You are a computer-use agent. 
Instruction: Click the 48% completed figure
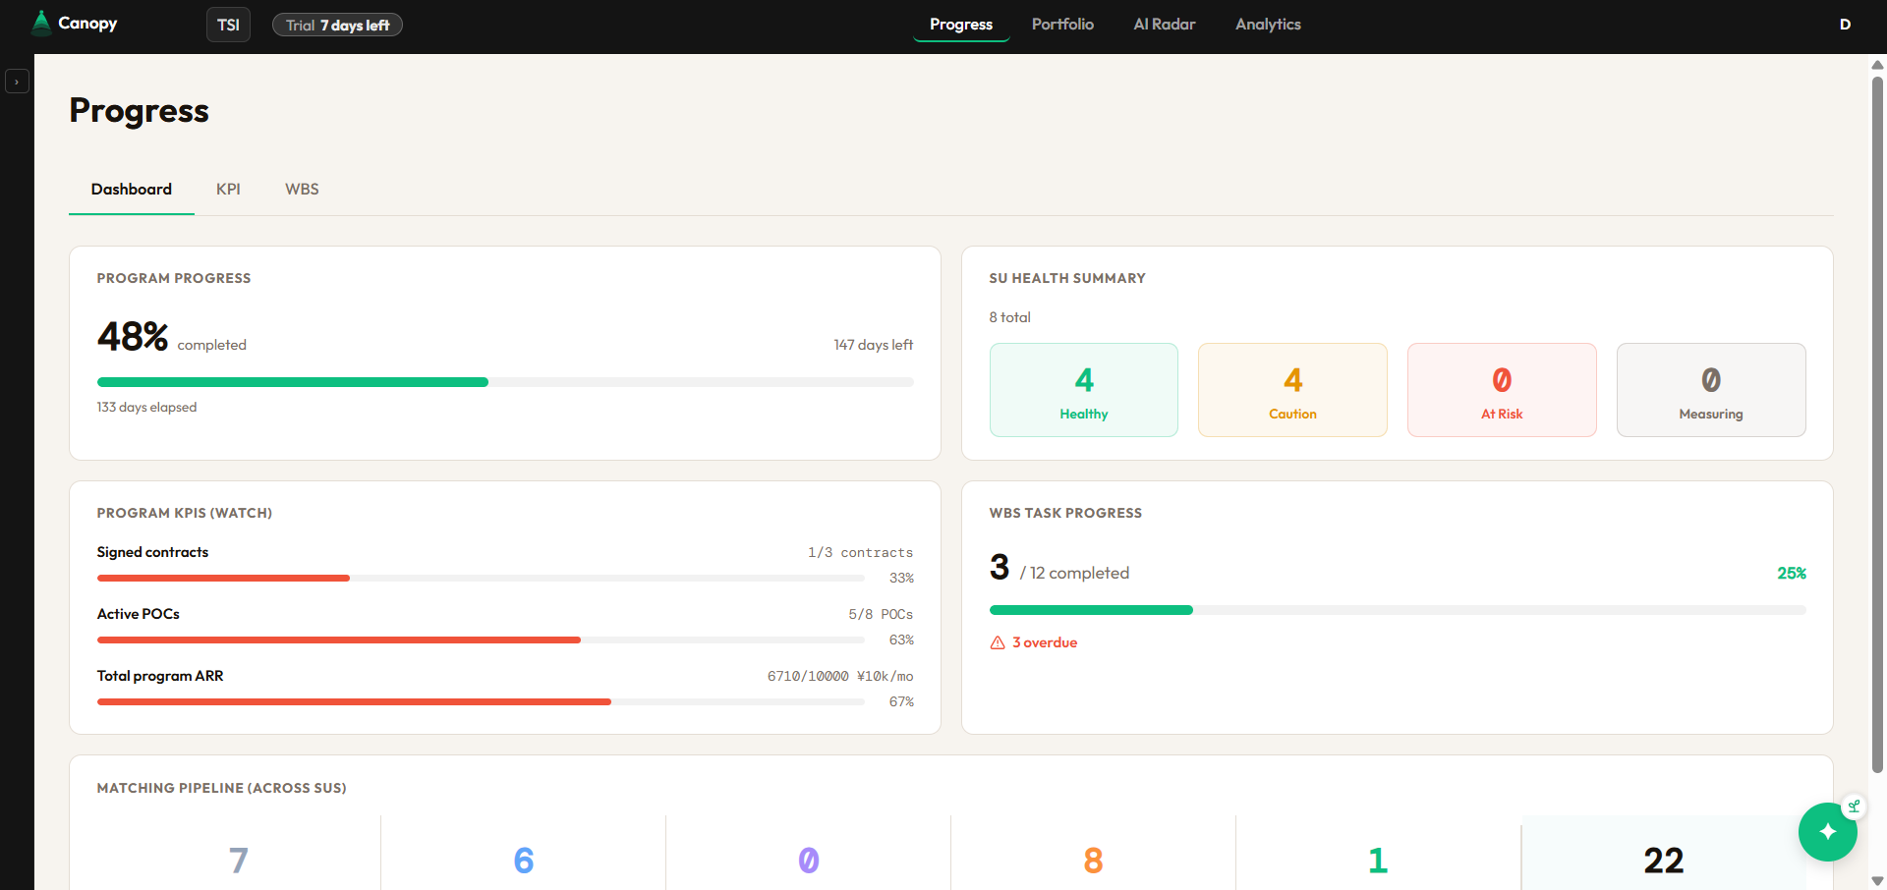133,337
